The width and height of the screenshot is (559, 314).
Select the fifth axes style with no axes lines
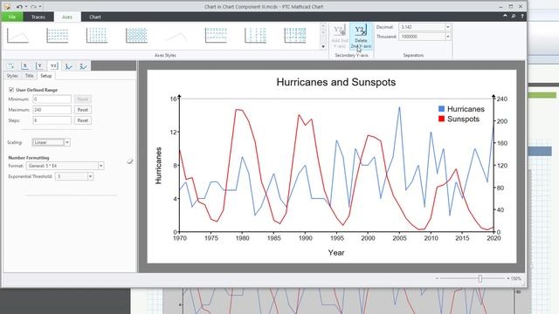pyautogui.click(x=176, y=36)
